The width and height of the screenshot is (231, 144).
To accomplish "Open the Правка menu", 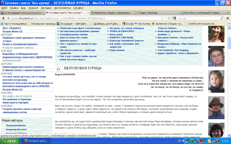I will point(14,8).
